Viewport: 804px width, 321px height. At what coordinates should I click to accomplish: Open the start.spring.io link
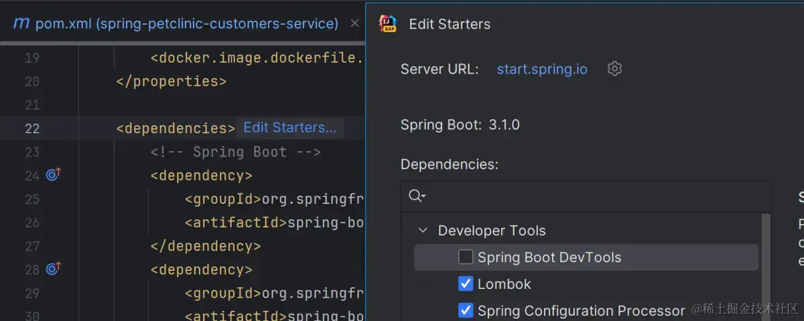pos(542,69)
